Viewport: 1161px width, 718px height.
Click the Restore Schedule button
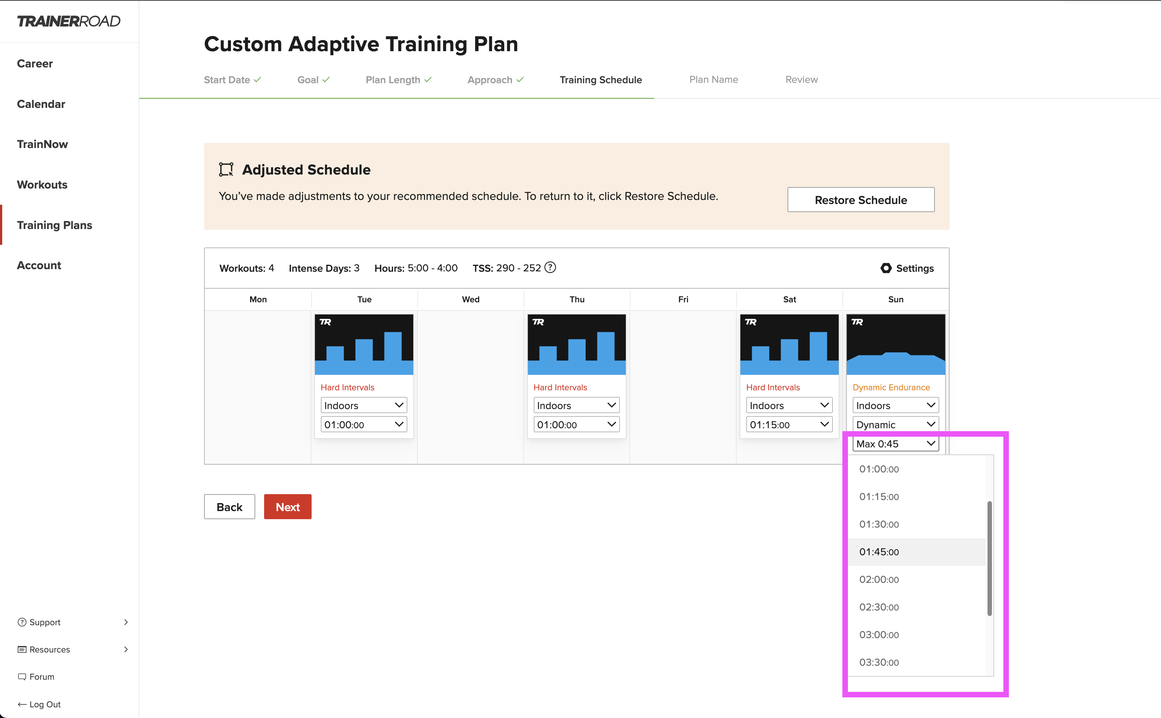(861, 200)
